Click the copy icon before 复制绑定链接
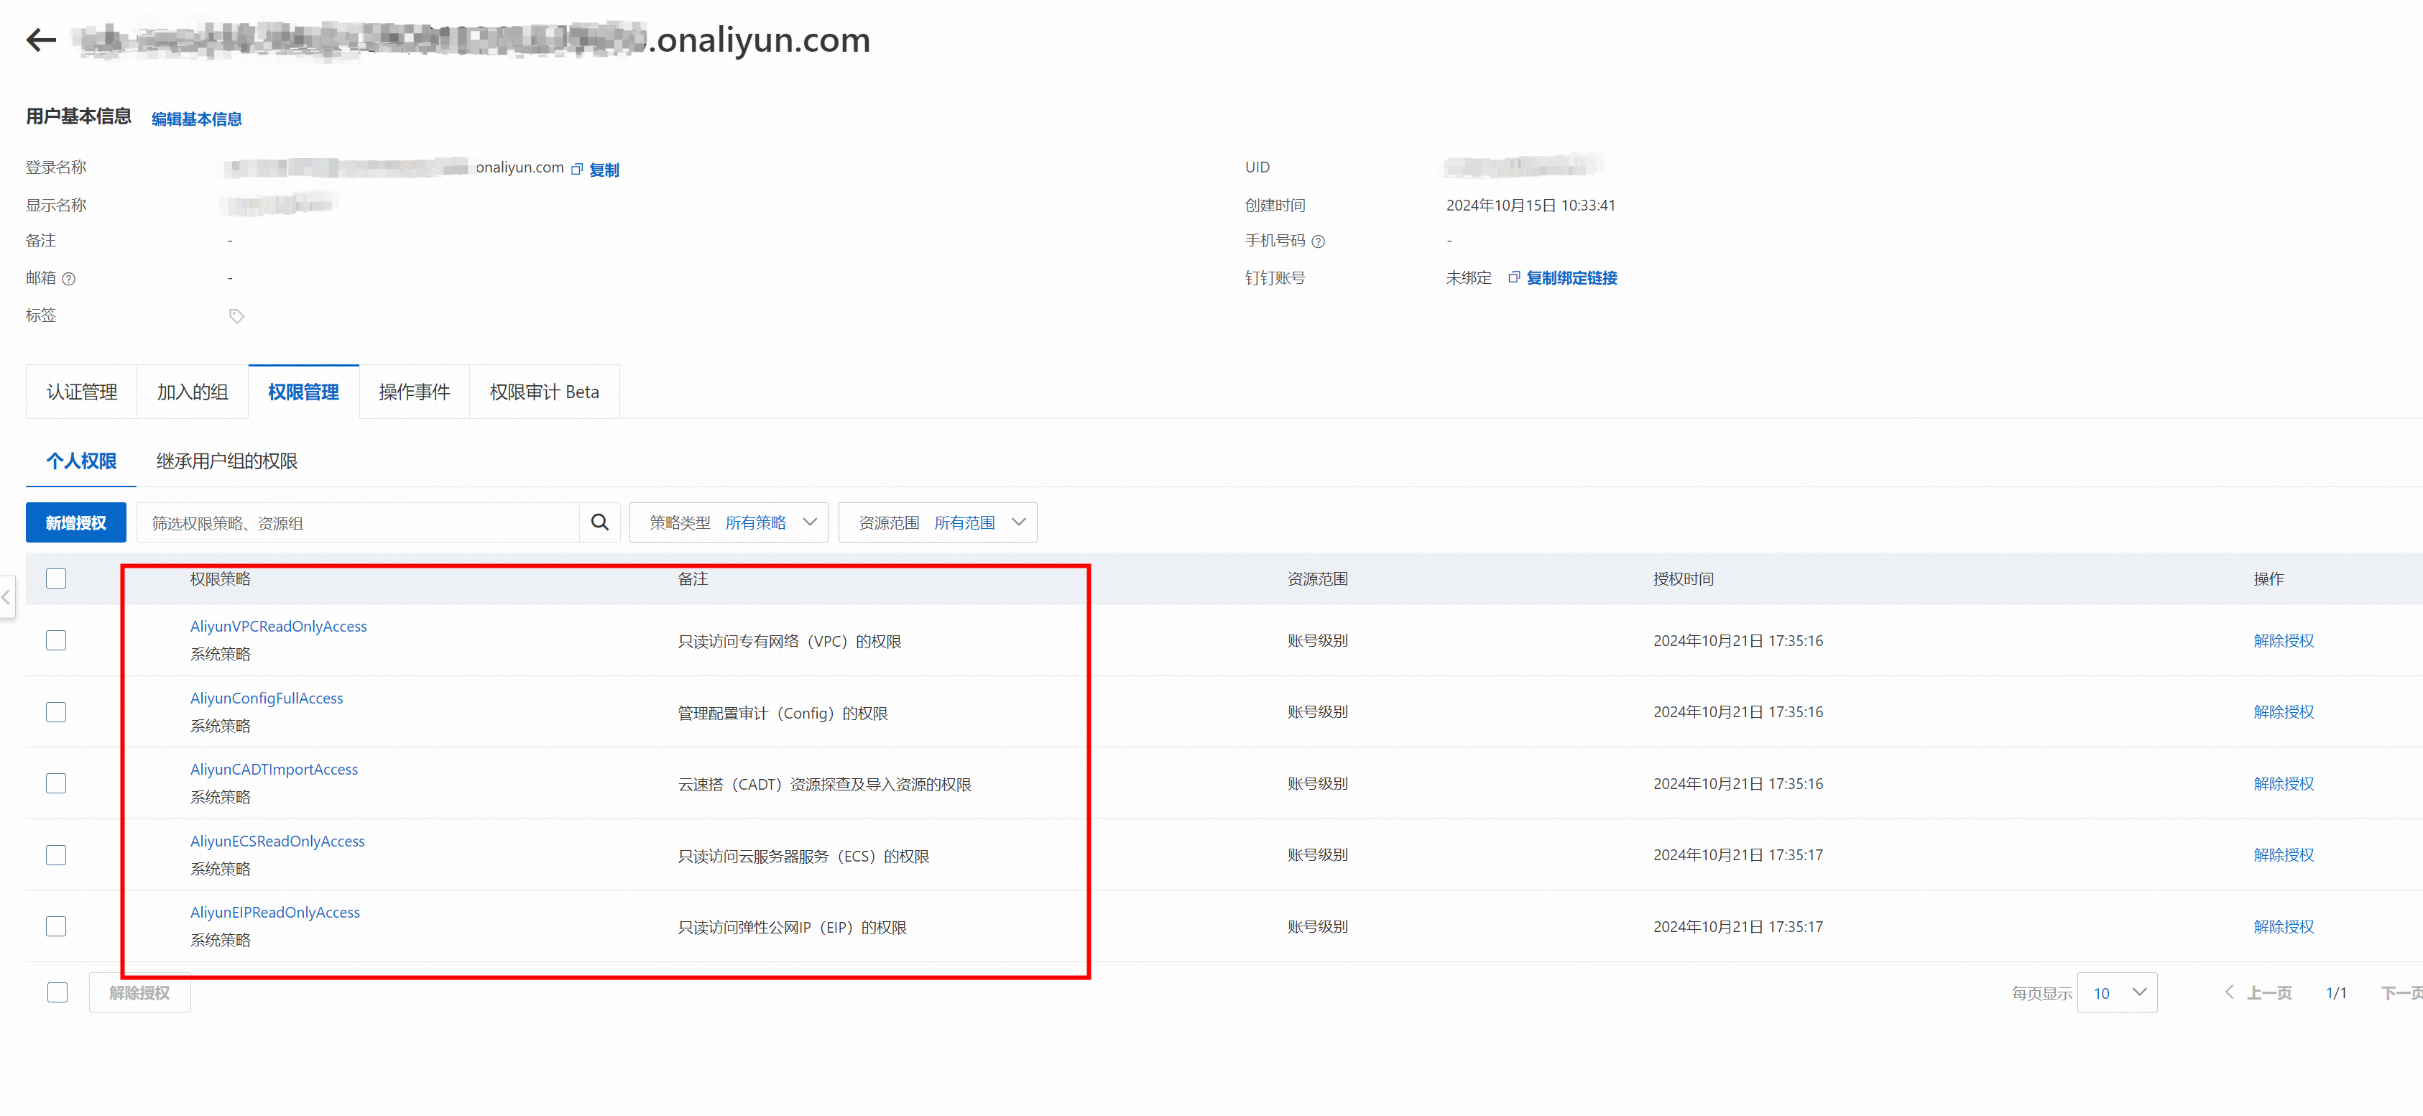 [x=1513, y=277]
